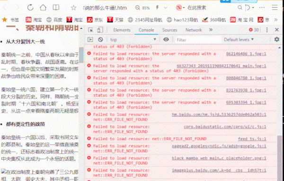The height and width of the screenshot is (181, 284).
Task: Open 66327343 main.jpg source link
Action: [222, 66]
